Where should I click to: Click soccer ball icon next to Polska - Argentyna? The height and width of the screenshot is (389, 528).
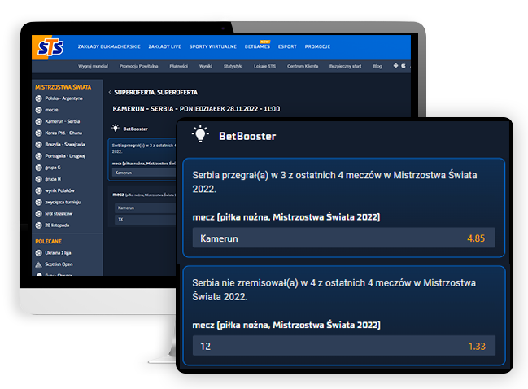pos(39,98)
